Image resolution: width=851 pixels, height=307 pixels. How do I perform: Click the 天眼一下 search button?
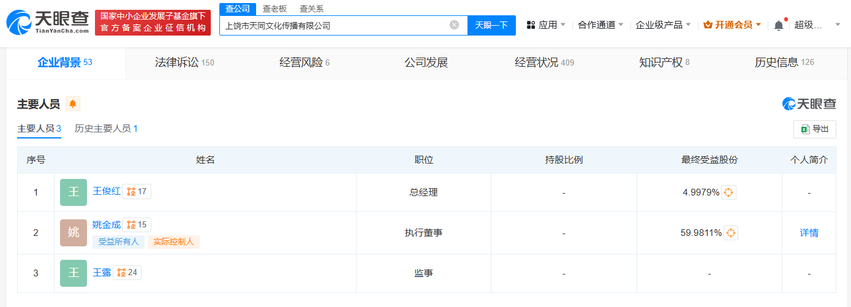[x=491, y=25]
